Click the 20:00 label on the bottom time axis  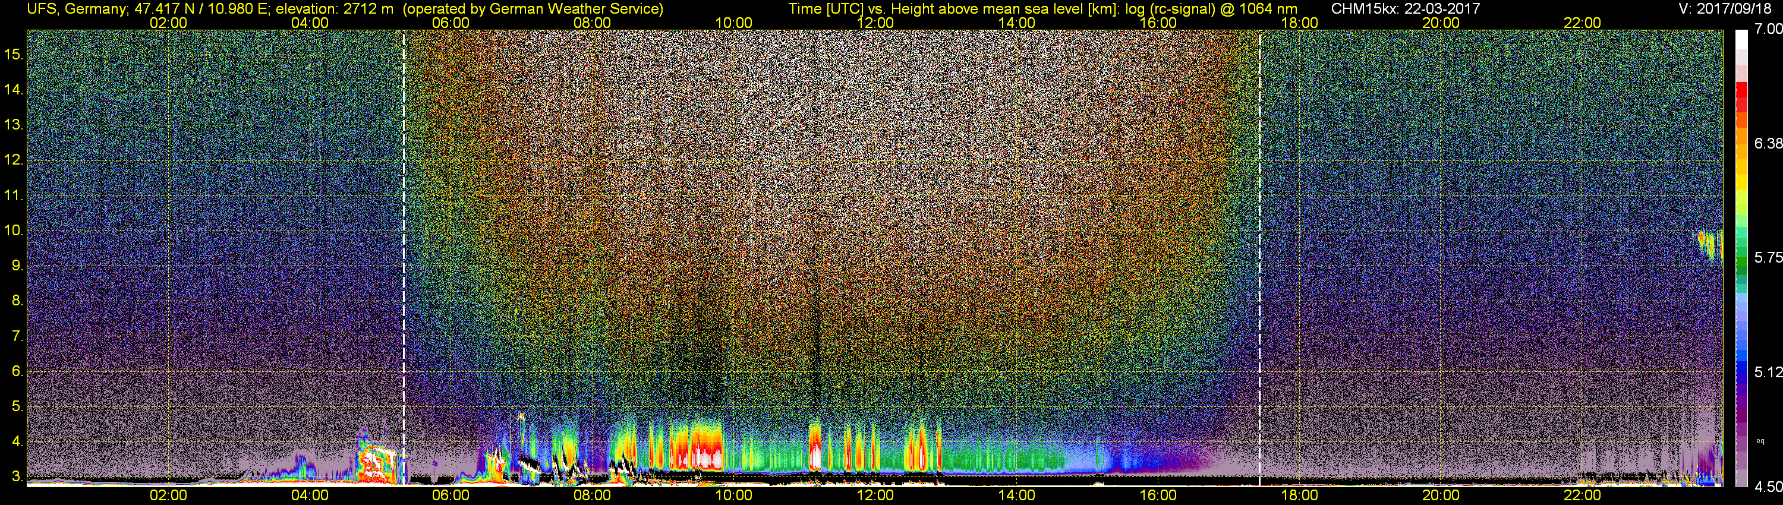1441,495
